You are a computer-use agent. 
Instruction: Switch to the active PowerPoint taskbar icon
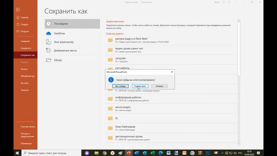point(129,153)
